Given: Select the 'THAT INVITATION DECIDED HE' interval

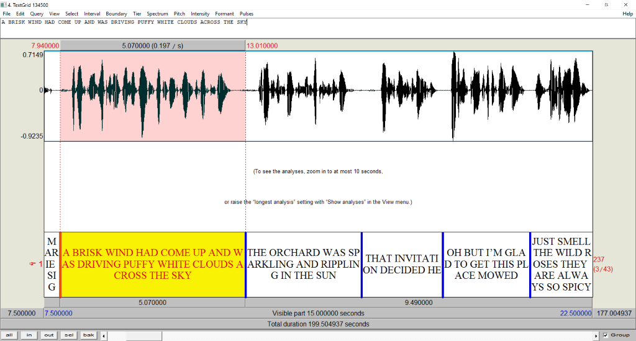Looking at the screenshot, I should click(x=402, y=265).
